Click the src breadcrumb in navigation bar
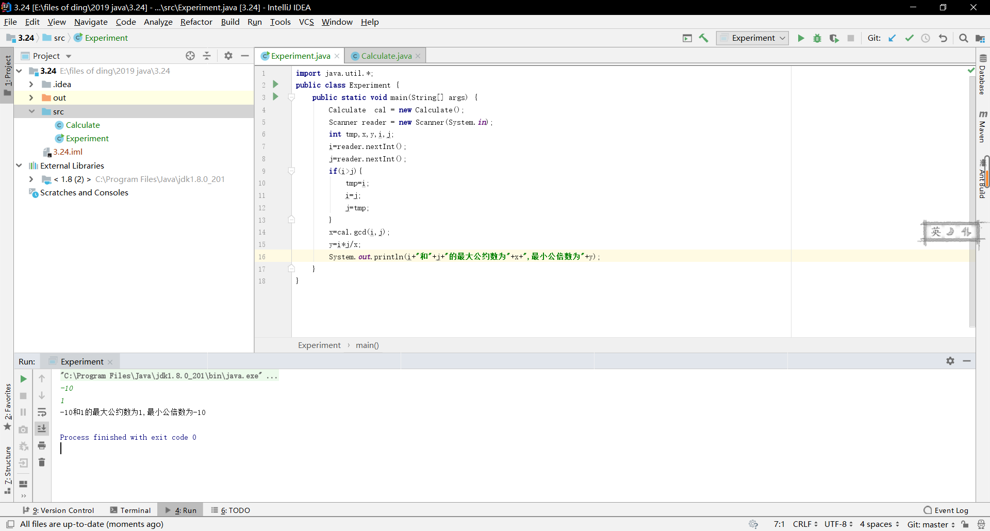The width and height of the screenshot is (990, 531). [x=54, y=38]
